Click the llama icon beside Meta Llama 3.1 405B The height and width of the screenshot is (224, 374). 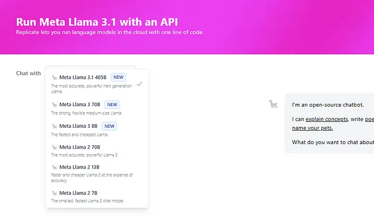54,78
